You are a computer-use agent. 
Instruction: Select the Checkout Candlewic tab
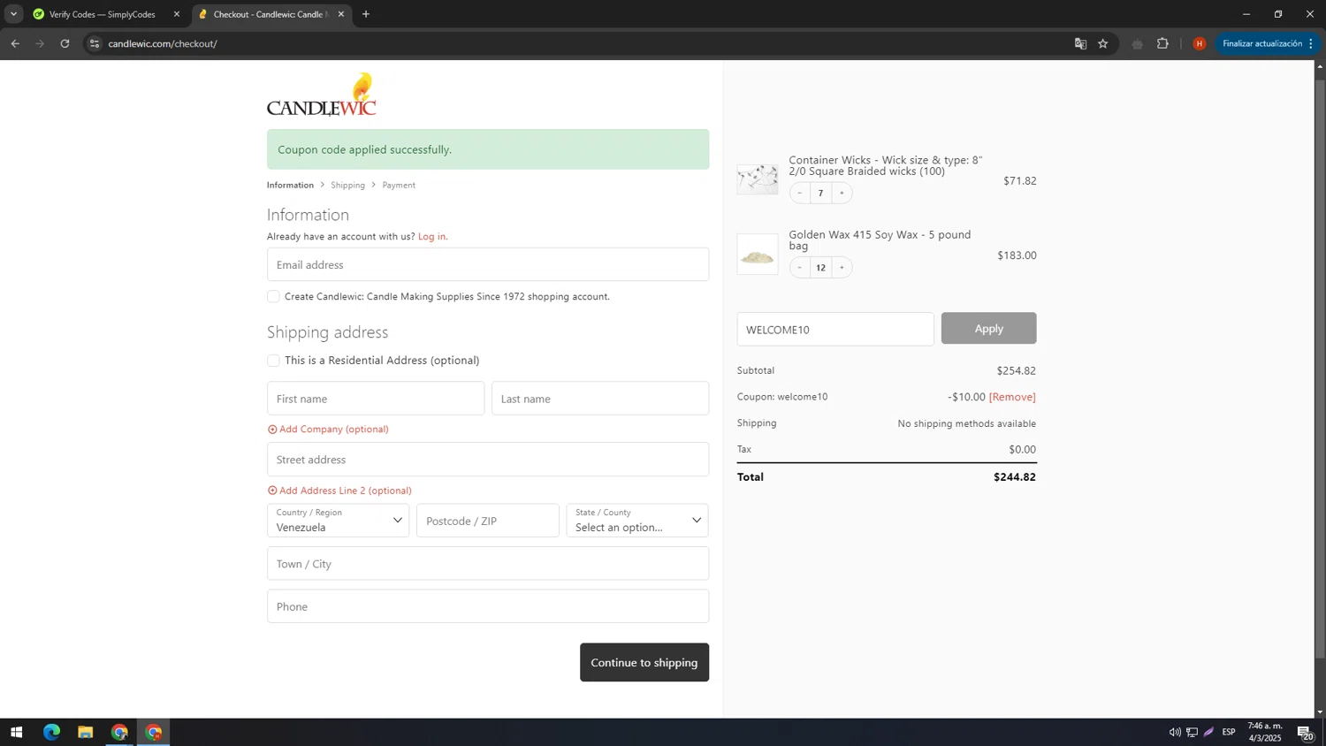point(270,14)
